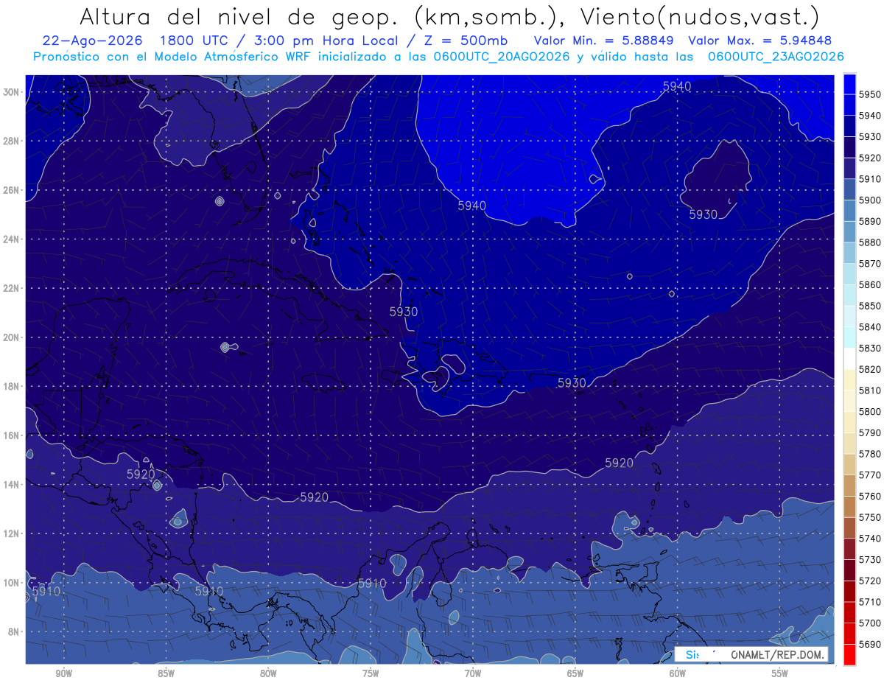The height and width of the screenshot is (683, 884).
Task: Click the 'Valor Max. = 5.94848' value
Action: [x=761, y=41]
